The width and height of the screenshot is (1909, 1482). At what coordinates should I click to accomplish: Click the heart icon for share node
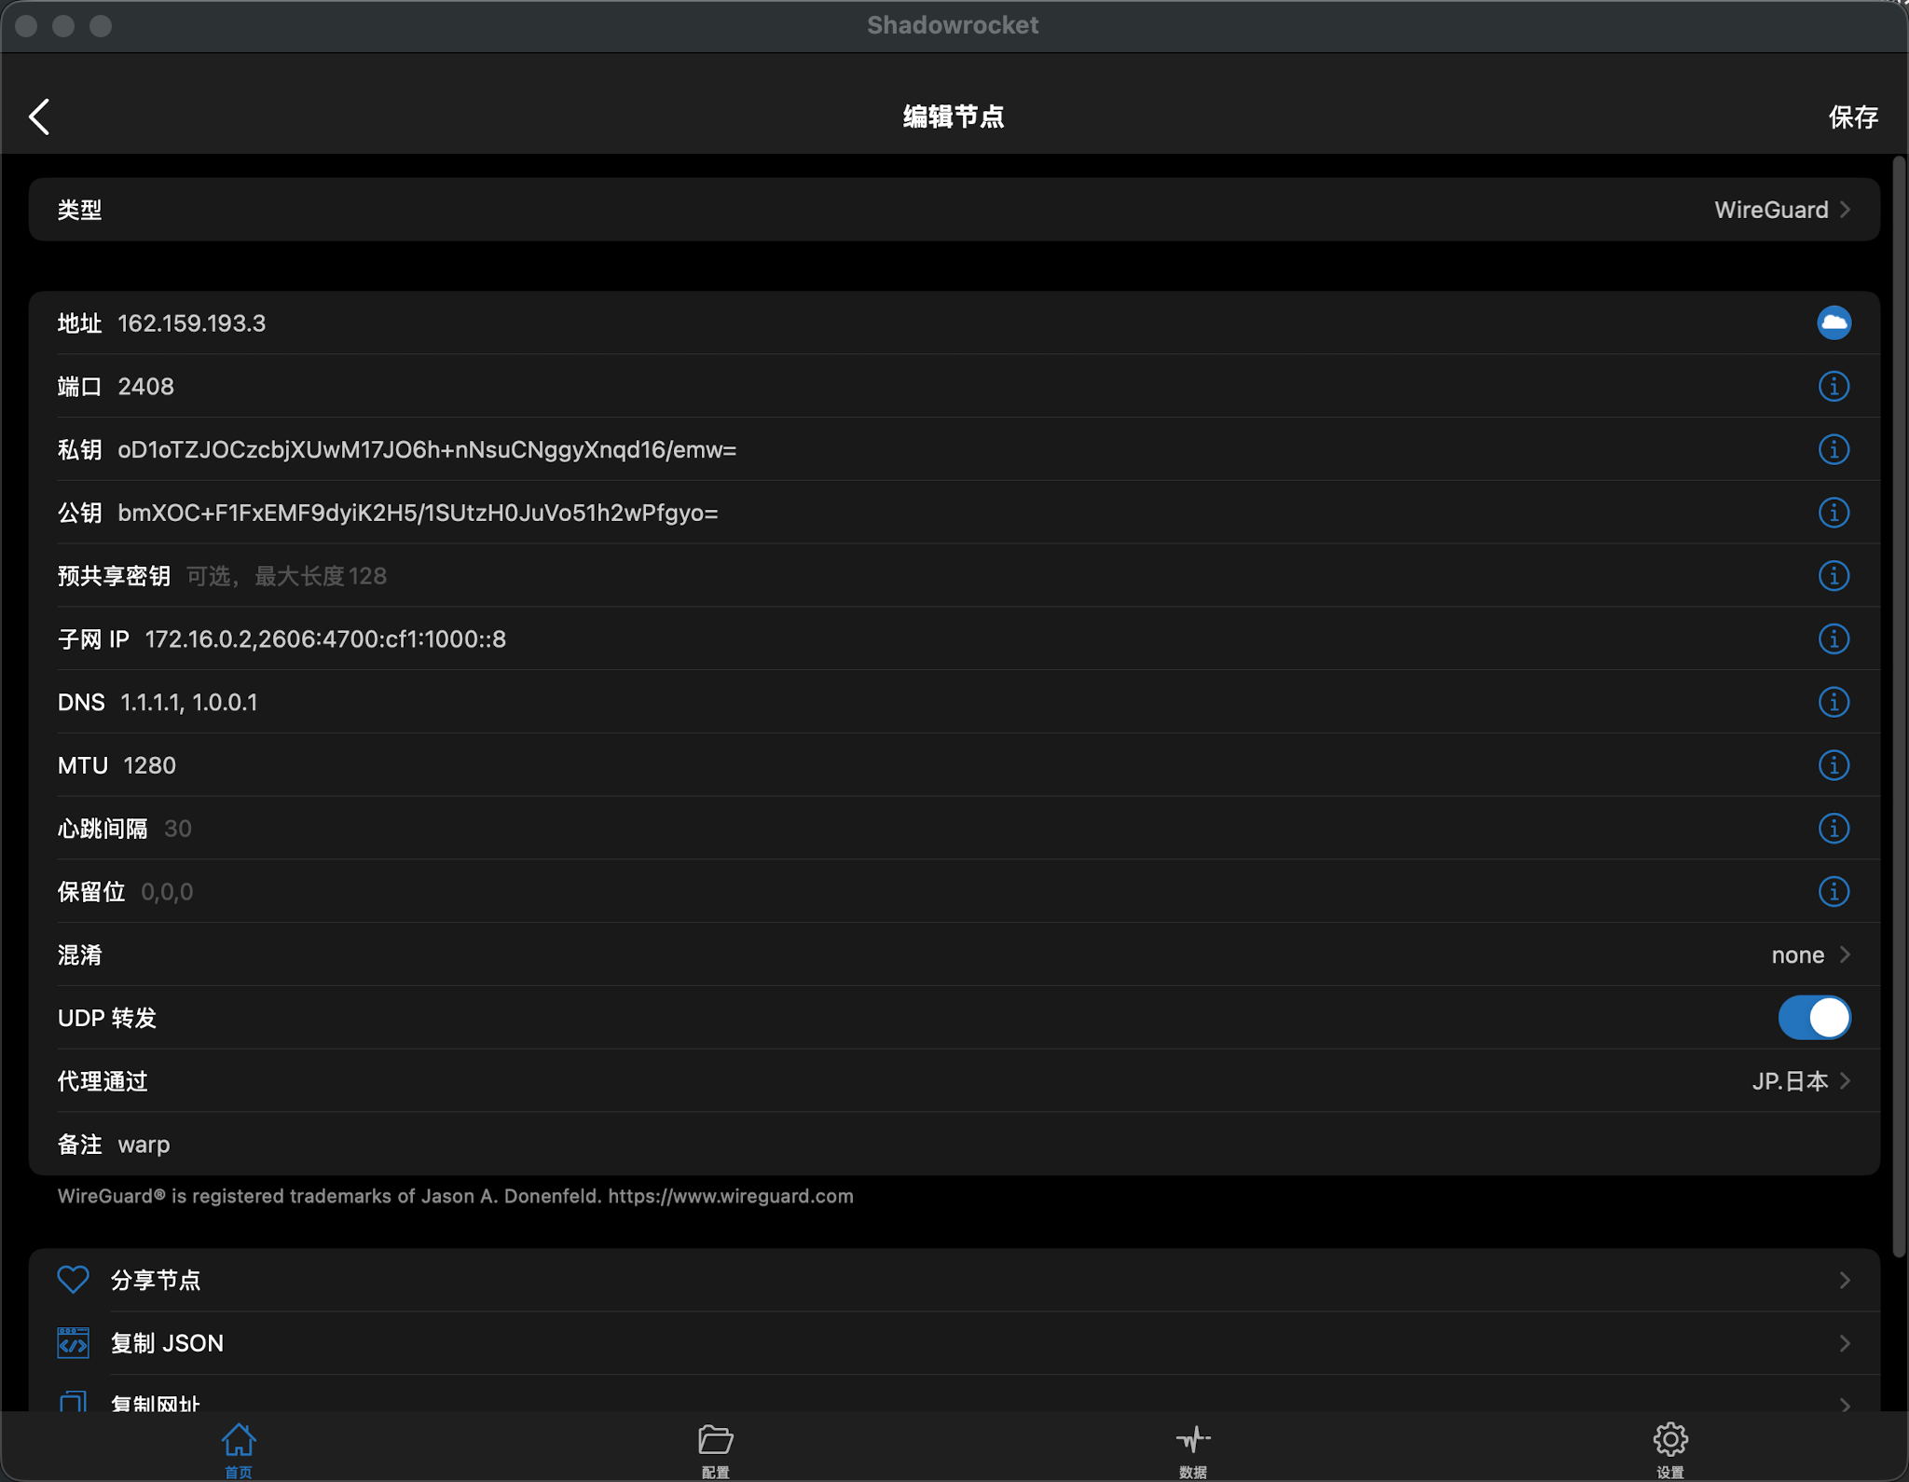(x=73, y=1280)
